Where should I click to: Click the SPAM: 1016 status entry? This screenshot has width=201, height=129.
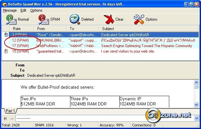pos(44,125)
